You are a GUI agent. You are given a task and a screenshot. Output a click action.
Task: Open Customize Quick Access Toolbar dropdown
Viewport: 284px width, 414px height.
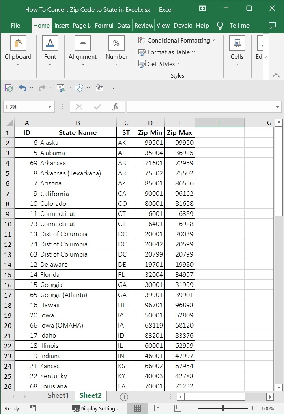(113, 88)
